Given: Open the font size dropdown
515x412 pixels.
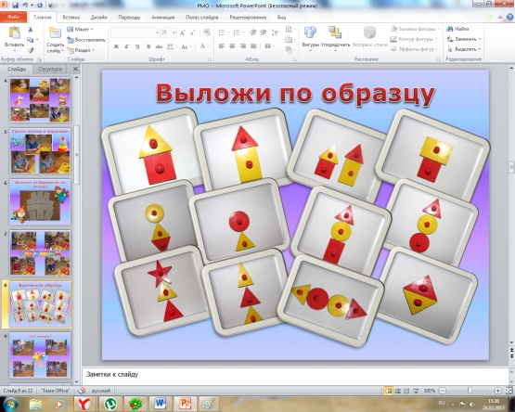Looking at the screenshot, I should [174, 32].
